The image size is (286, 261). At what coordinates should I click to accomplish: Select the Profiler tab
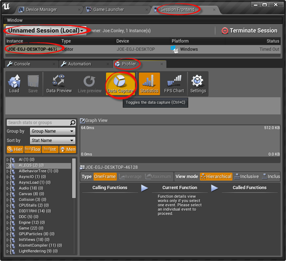click(x=129, y=64)
